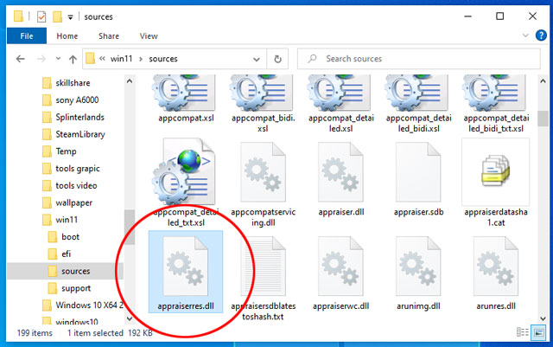Go back with the Back arrow
The image size is (553, 347).
coord(21,59)
